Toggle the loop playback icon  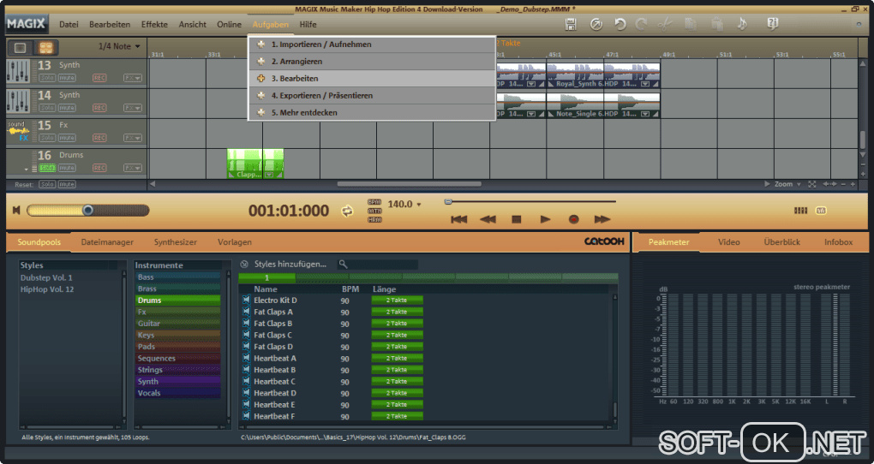point(347,211)
